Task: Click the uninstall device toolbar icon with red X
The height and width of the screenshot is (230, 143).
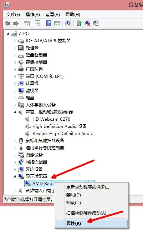Action: [x=87, y=23]
